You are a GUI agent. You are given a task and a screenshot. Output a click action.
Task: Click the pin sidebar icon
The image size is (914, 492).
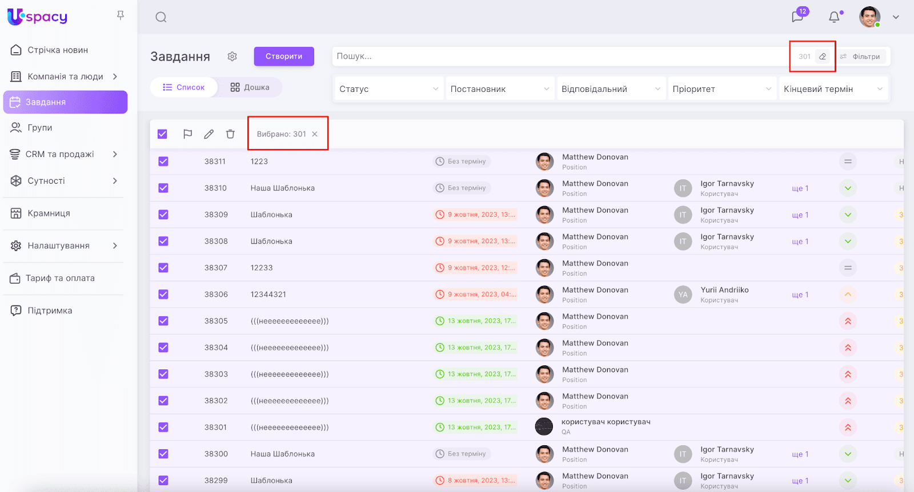121,15
